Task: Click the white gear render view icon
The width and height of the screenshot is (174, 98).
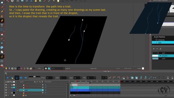Action: [x=46, y=69]
